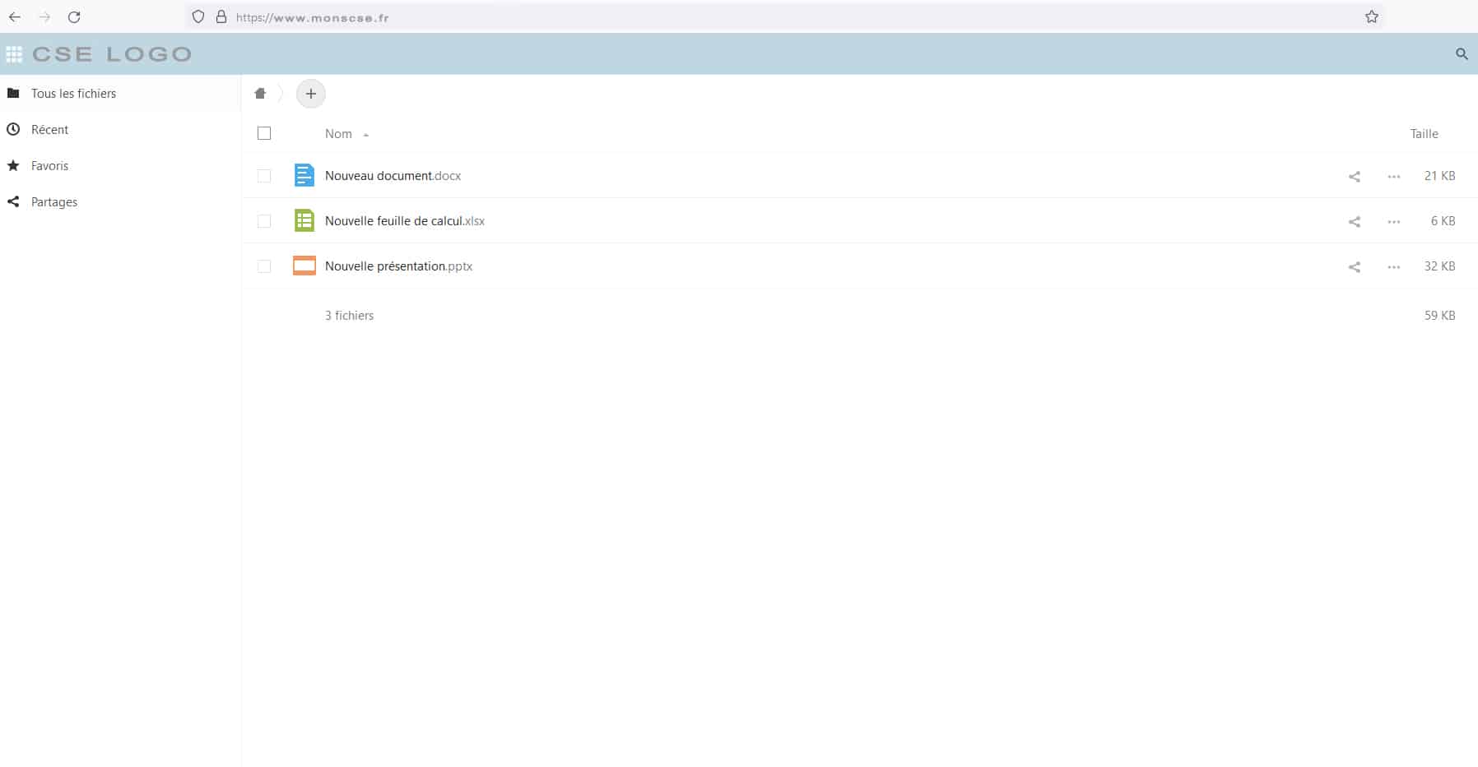Sort files by Nom column
The height and width of the screenshot is (767, 1478).
pos(338,134)
